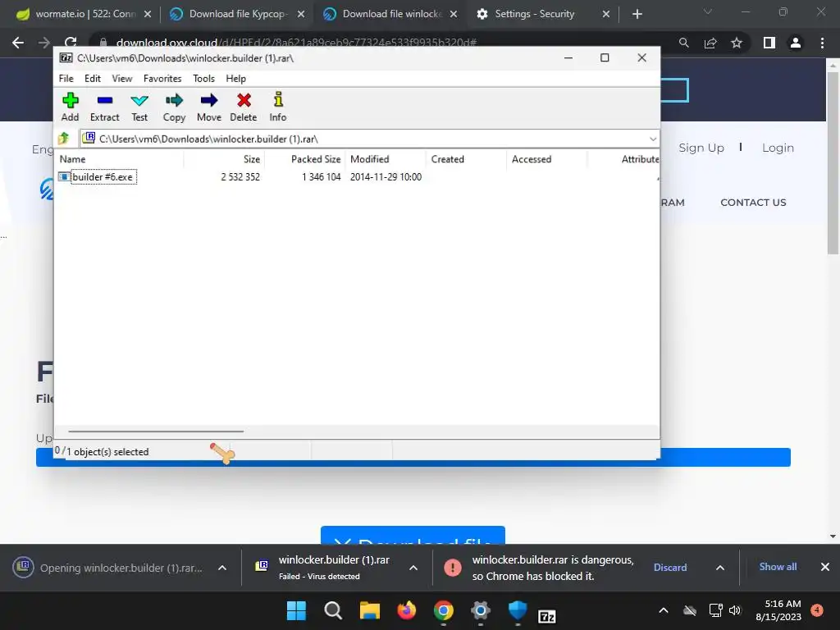Select the Copy toolbar icon
Screen dimensions: 840x630
point(174,107)
